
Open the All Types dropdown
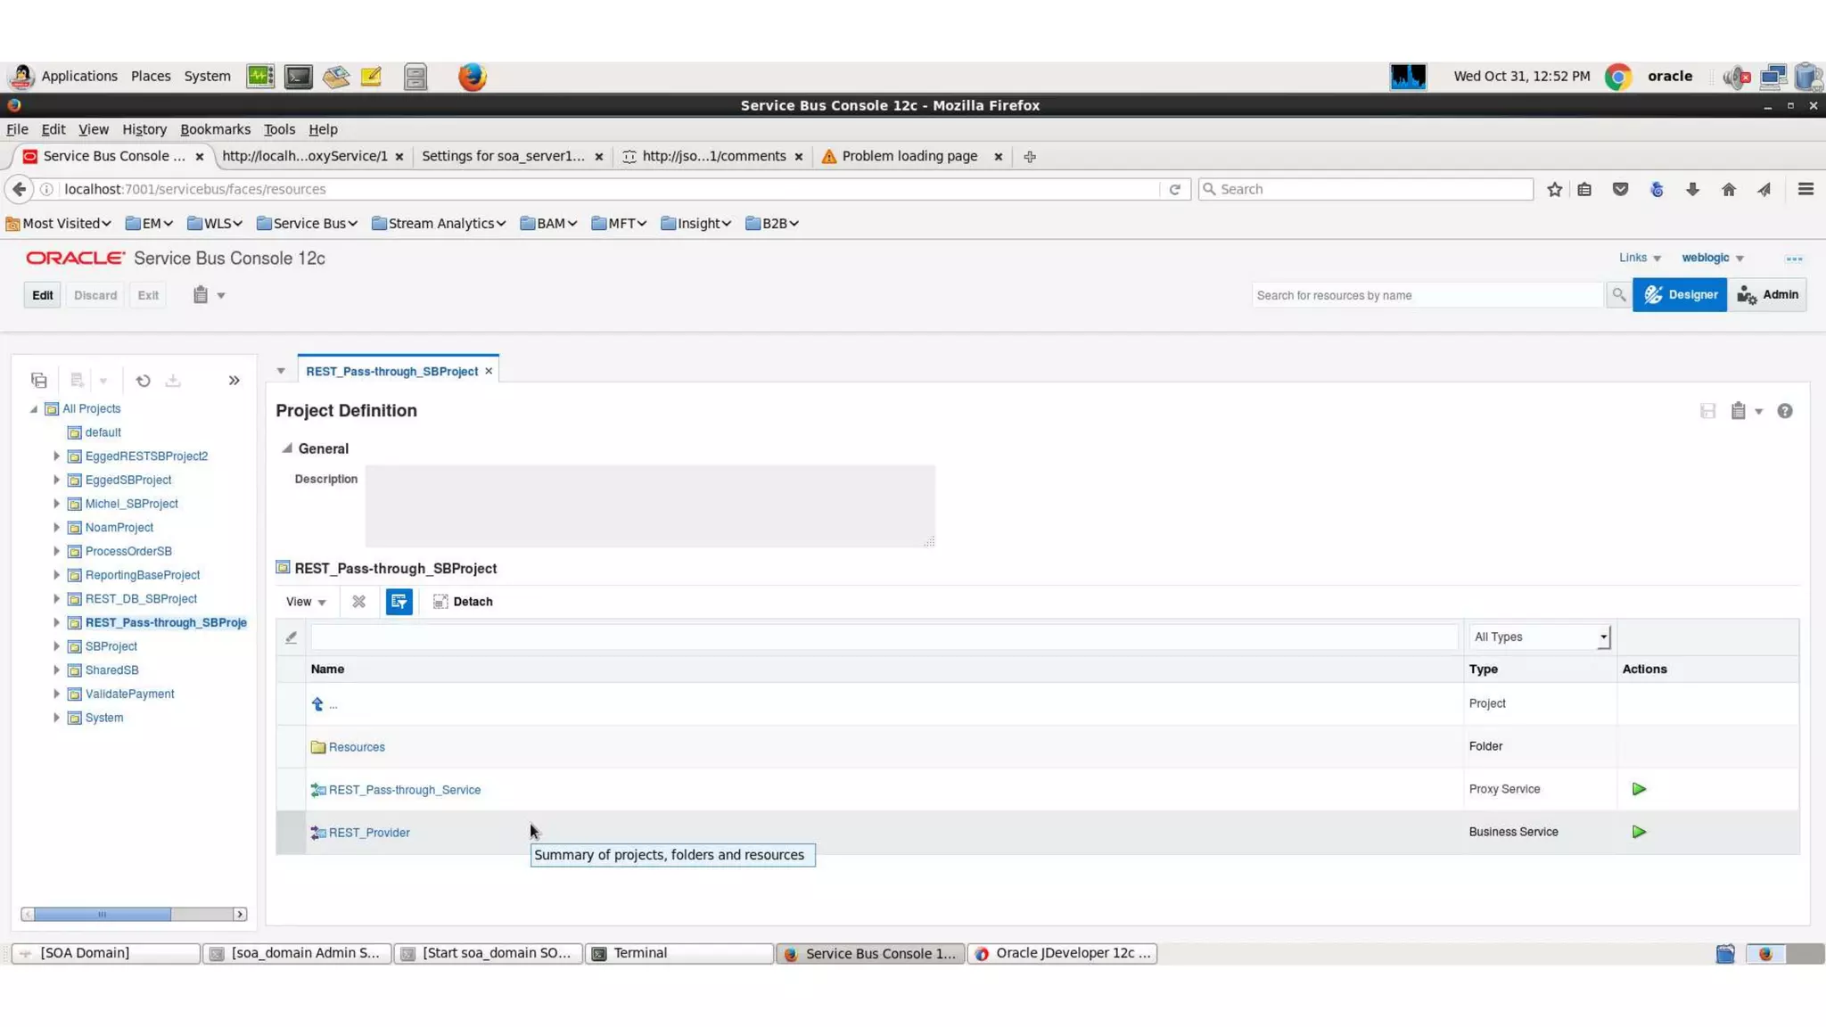point(1540,637)
